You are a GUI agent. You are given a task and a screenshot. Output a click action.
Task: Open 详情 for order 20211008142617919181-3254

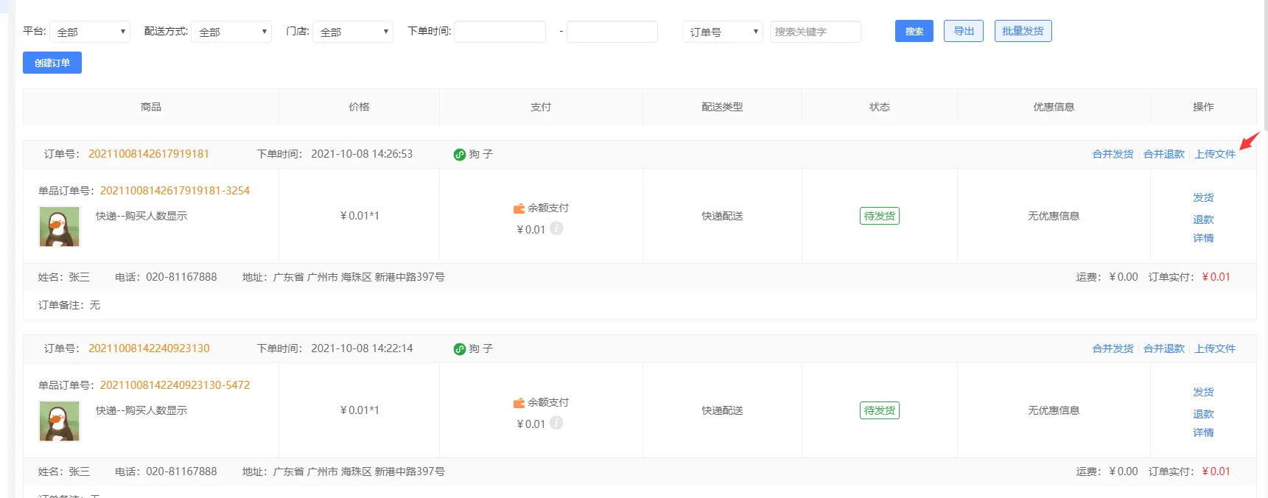coord(1203,238)
